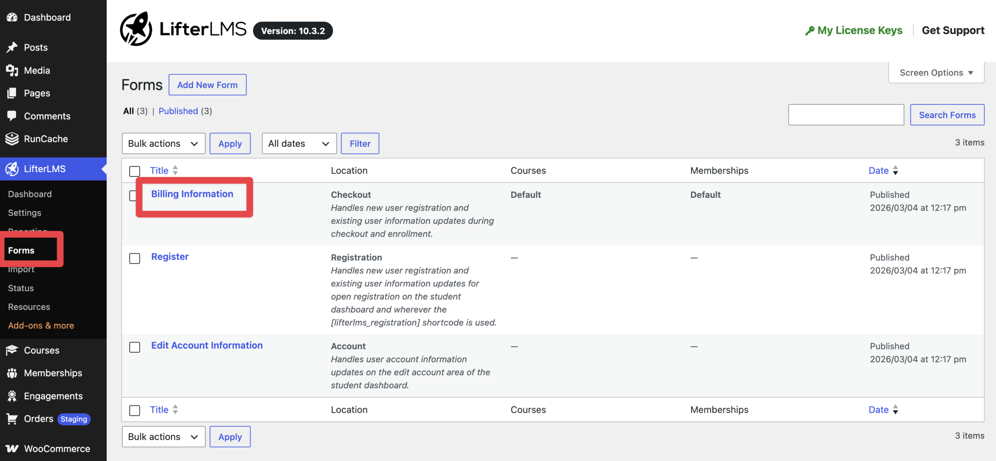The image size is (996, 461).
Task: Open the All dates dropdown
Action: tap(299, 143)
